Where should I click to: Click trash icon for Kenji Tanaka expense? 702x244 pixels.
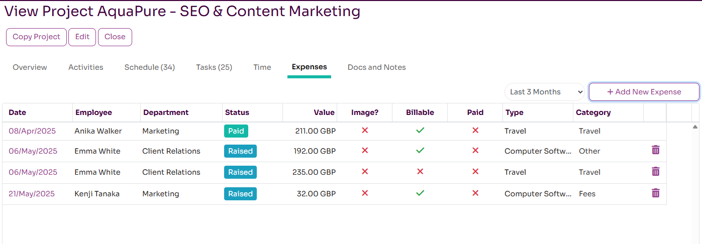pyautogui.click(x=655, y=193)
